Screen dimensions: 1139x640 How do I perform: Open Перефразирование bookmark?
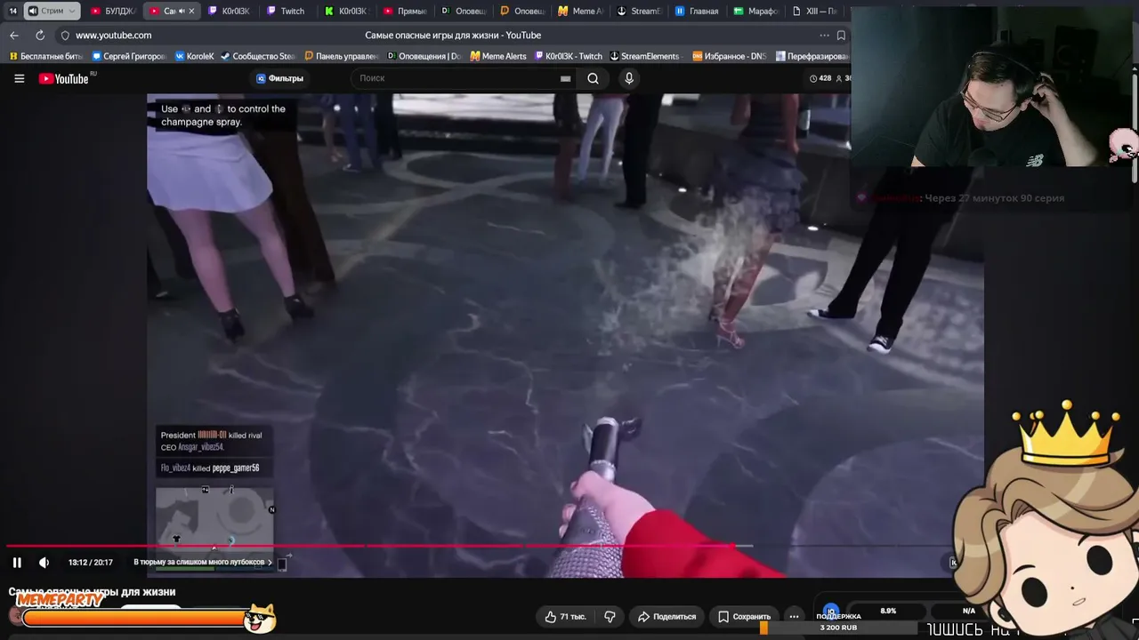(x=812, y=56)
